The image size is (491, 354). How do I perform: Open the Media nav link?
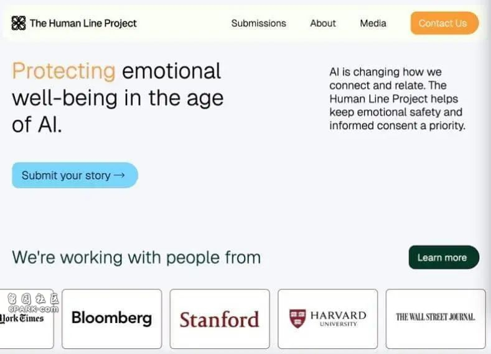click(373, 23)
